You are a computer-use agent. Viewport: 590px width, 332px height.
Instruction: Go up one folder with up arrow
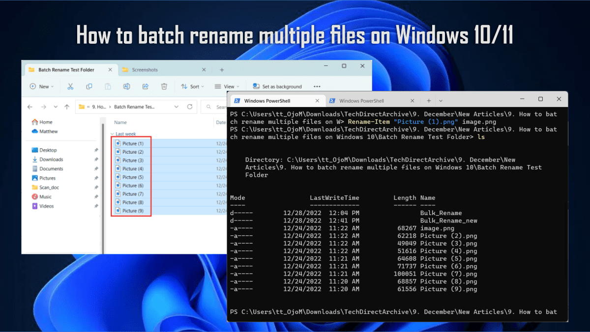coord(67,107)
